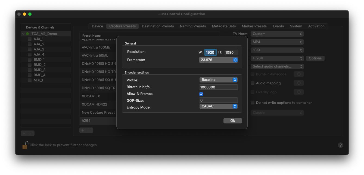Click the Preset Name column header
The width and height of the screenshot is (364, 175).
(91, 36)
